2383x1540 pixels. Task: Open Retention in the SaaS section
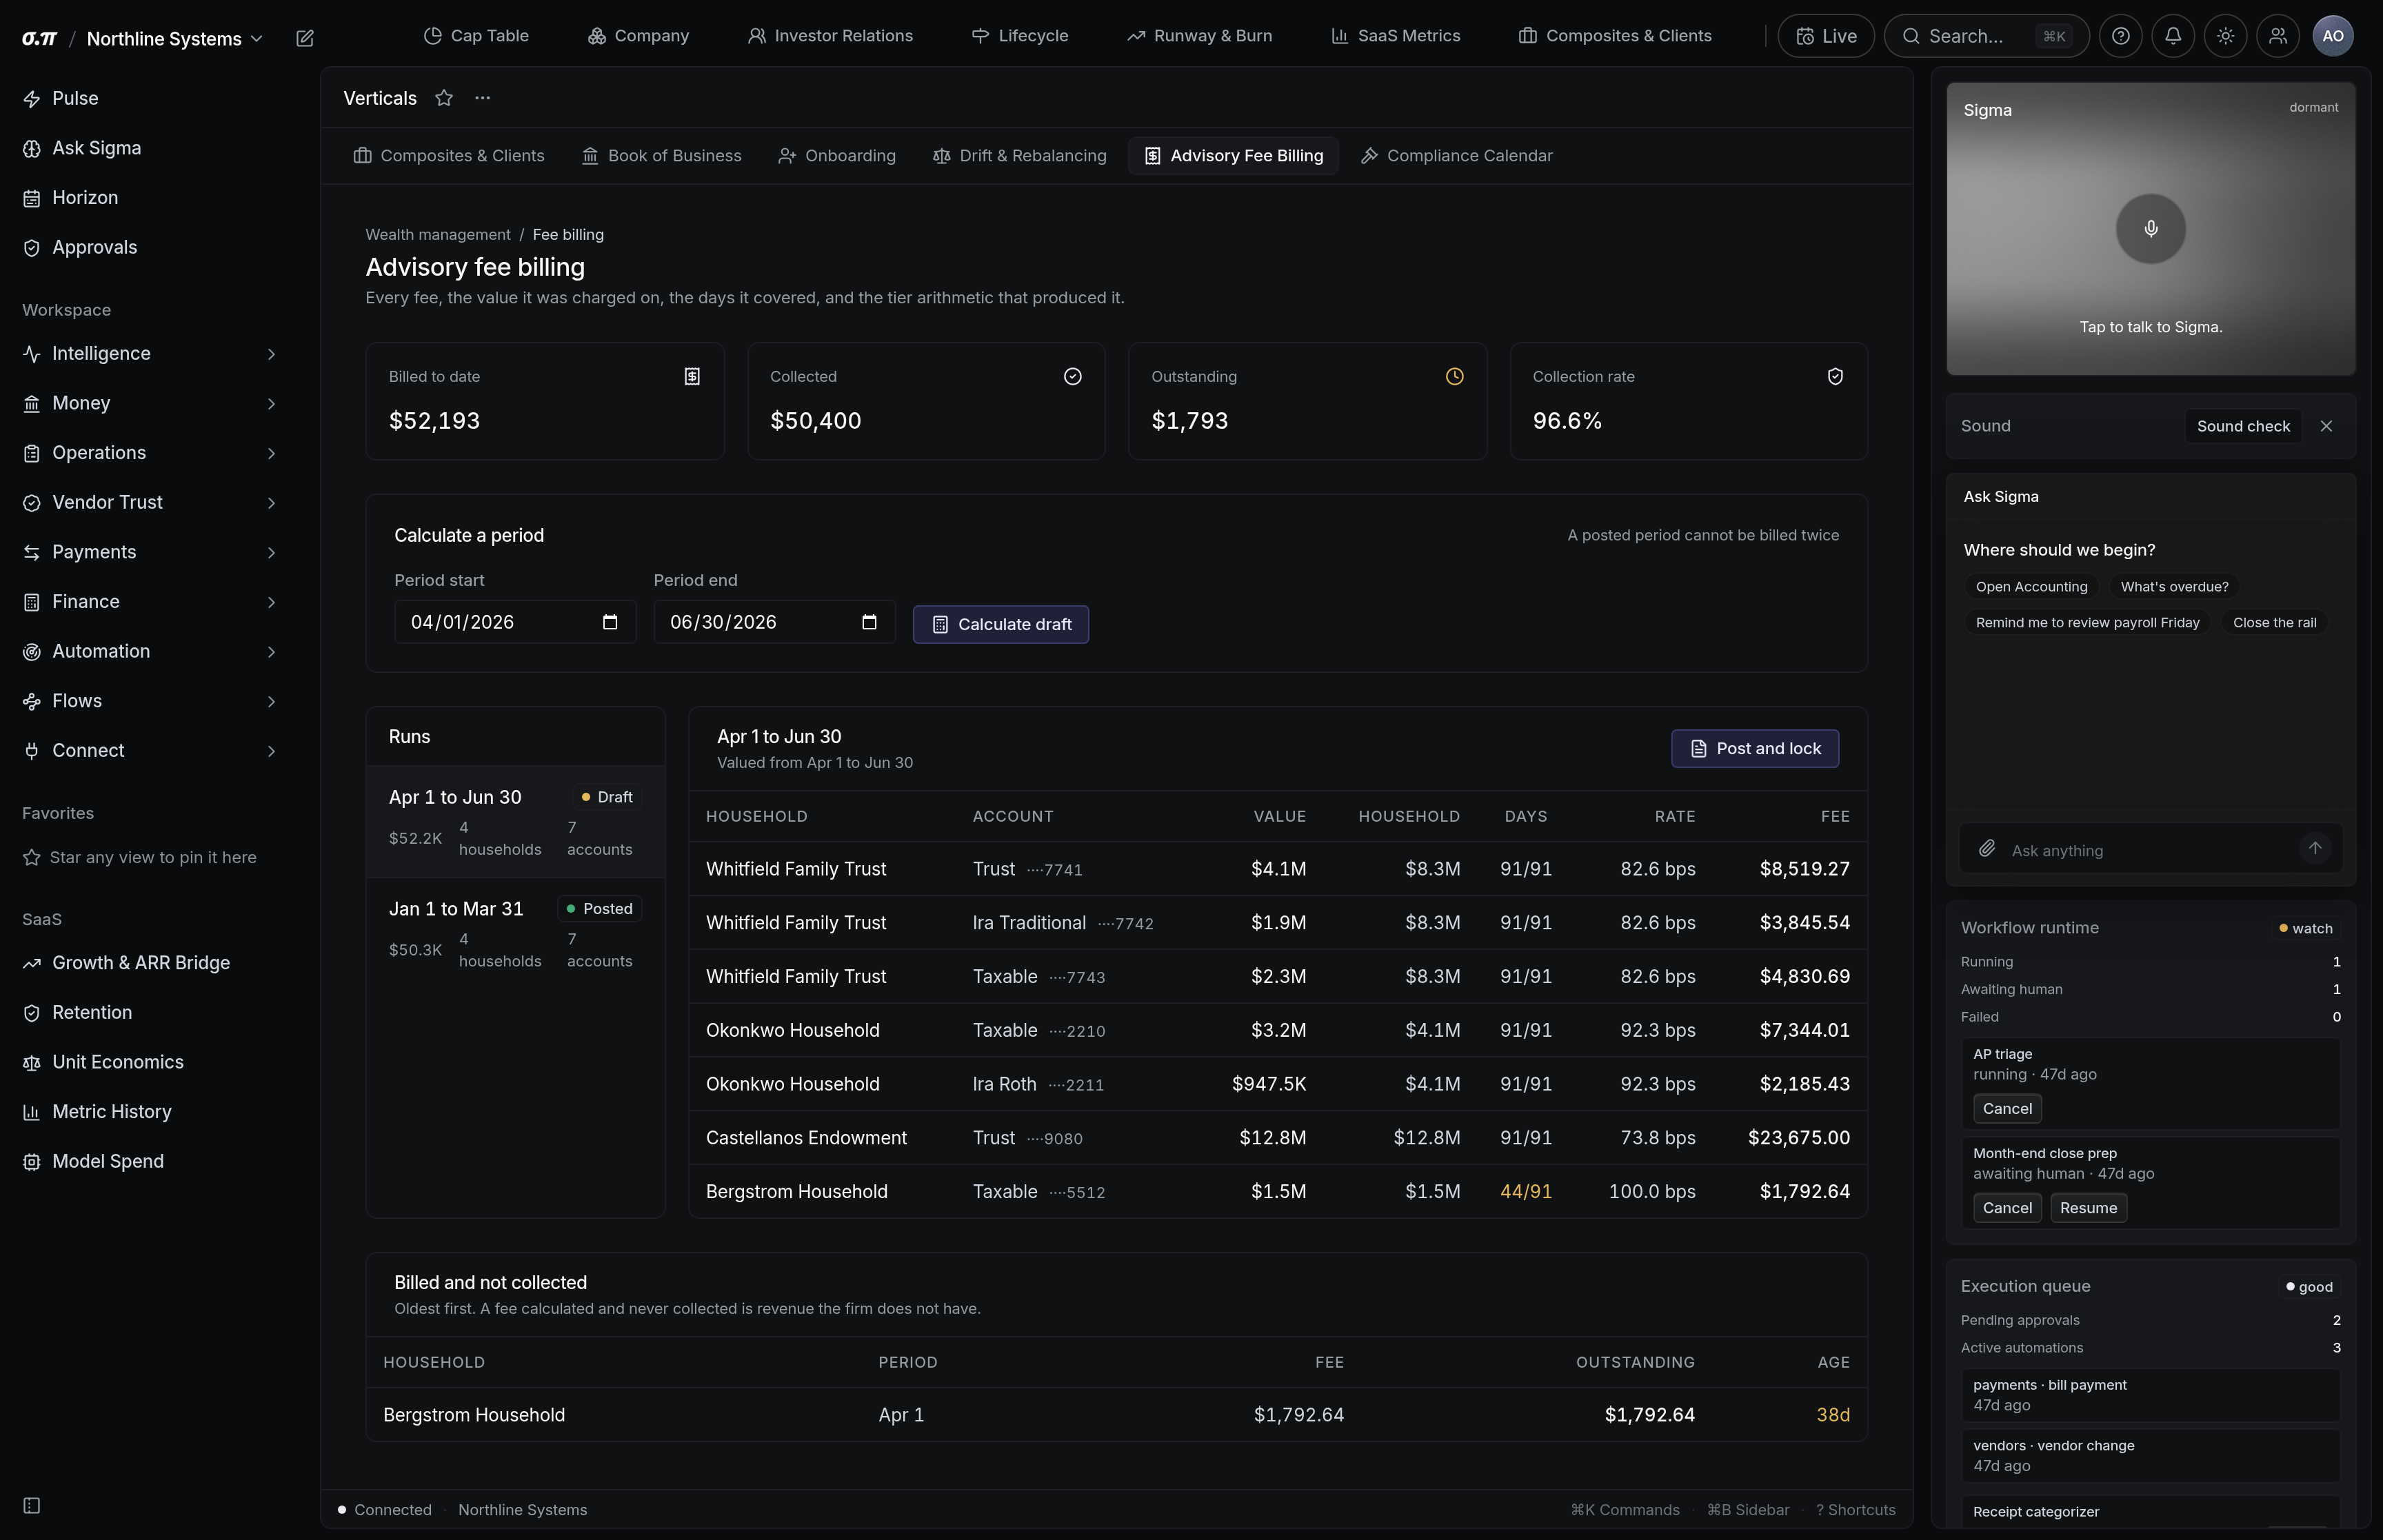pos(150,1012)
